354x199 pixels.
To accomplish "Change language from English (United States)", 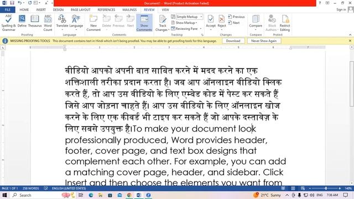I will [x=69, y=188].
